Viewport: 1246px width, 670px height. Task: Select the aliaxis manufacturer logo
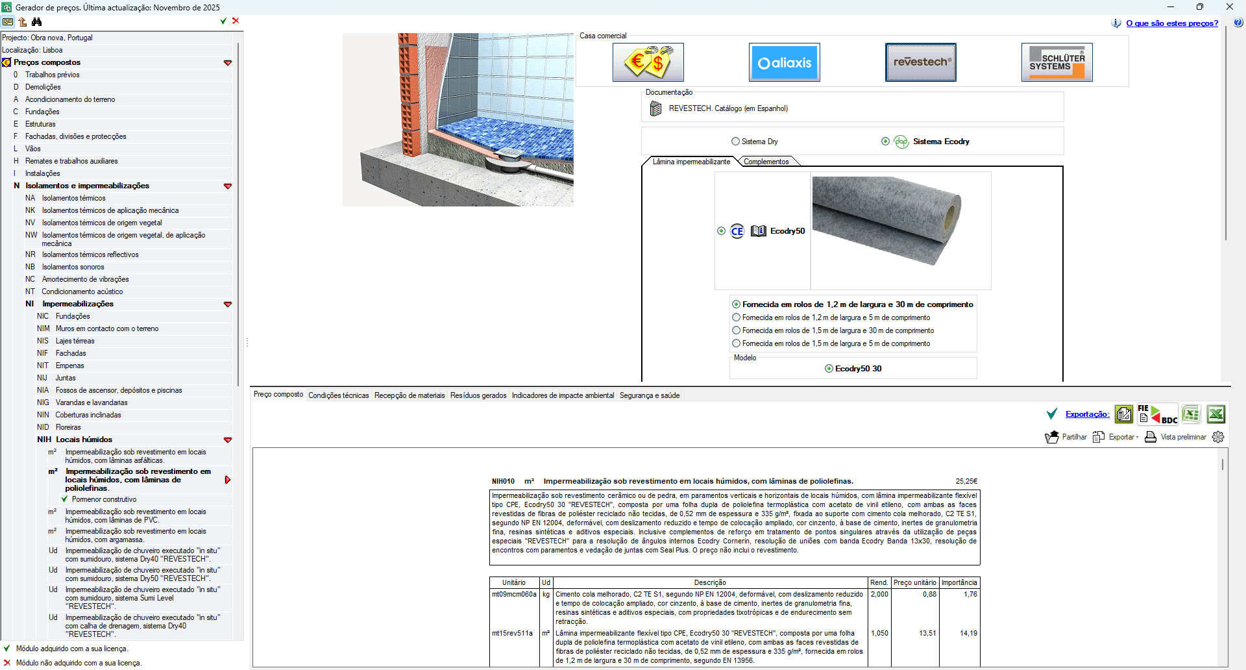pyautogui.click(x=785, y=62)
